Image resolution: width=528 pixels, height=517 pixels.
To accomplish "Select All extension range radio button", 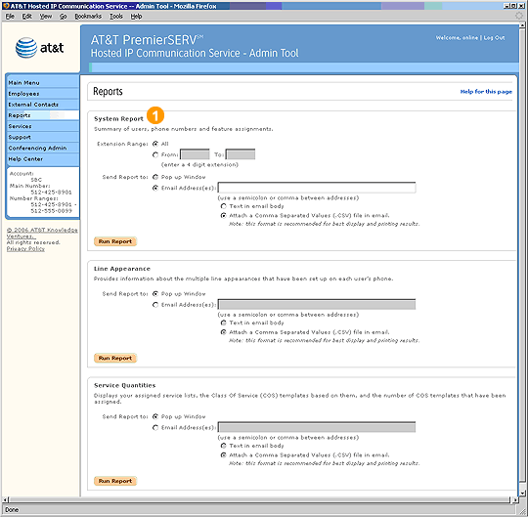I will (x=155, y=144).
